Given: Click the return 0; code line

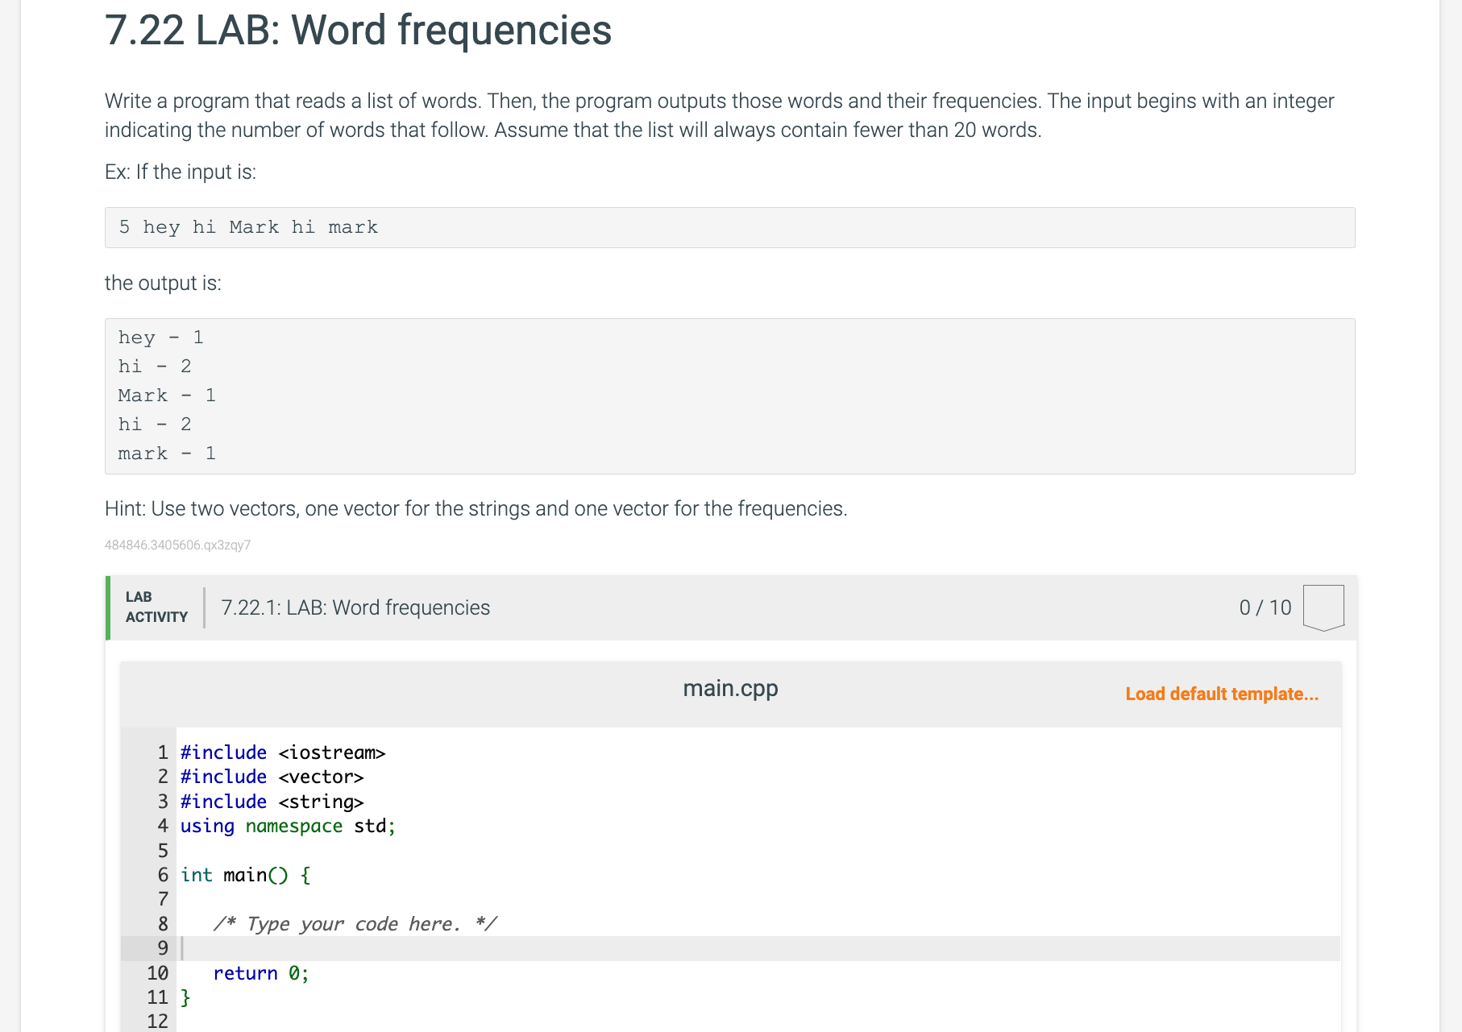Looking at the screenshot, I should [x=260, y=973].
